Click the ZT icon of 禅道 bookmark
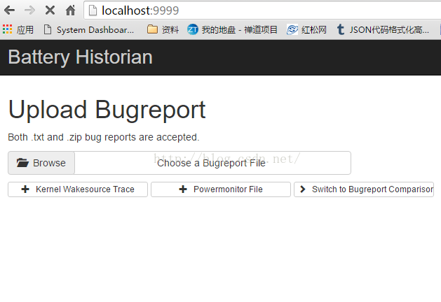Image resolution: width=441 pixels, height=302 pixels. pos(193,29)
